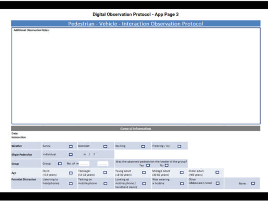
Task: Check the Overcast weather box
Action: pos(105,146)
